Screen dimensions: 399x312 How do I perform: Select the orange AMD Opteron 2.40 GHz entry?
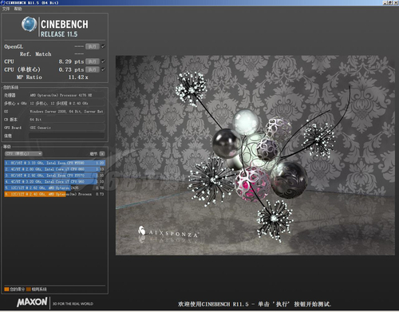click(54, 194)
